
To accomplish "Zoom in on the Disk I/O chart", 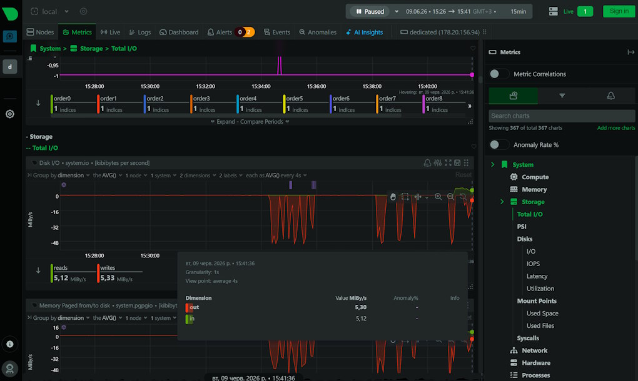I will [x=438, y=197].
